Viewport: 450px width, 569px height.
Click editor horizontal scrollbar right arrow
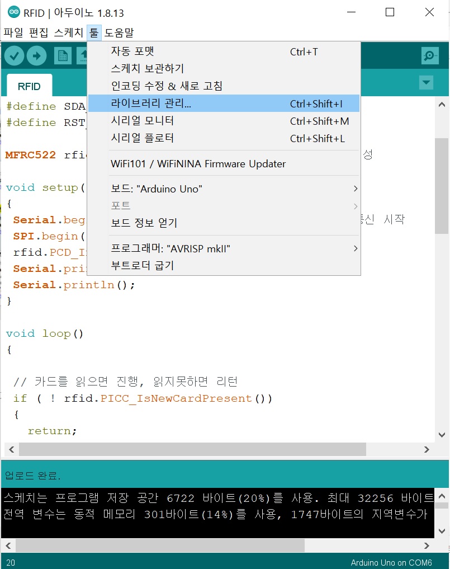427,449
